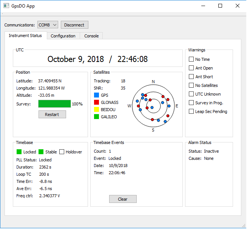Click the survey progress bar

[x=54, y=104]
